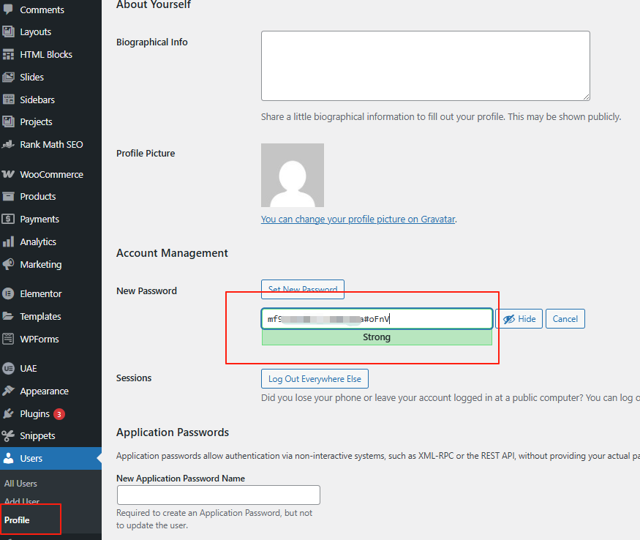Cancel the new password change
Image resolution: width=640 pixels, height=540 pixels.
pyautogui.click(x=565, y=319)
